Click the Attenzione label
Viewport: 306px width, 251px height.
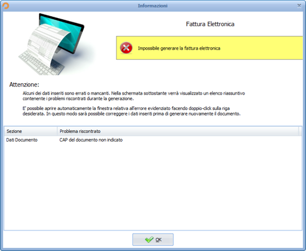coord(24,84)
